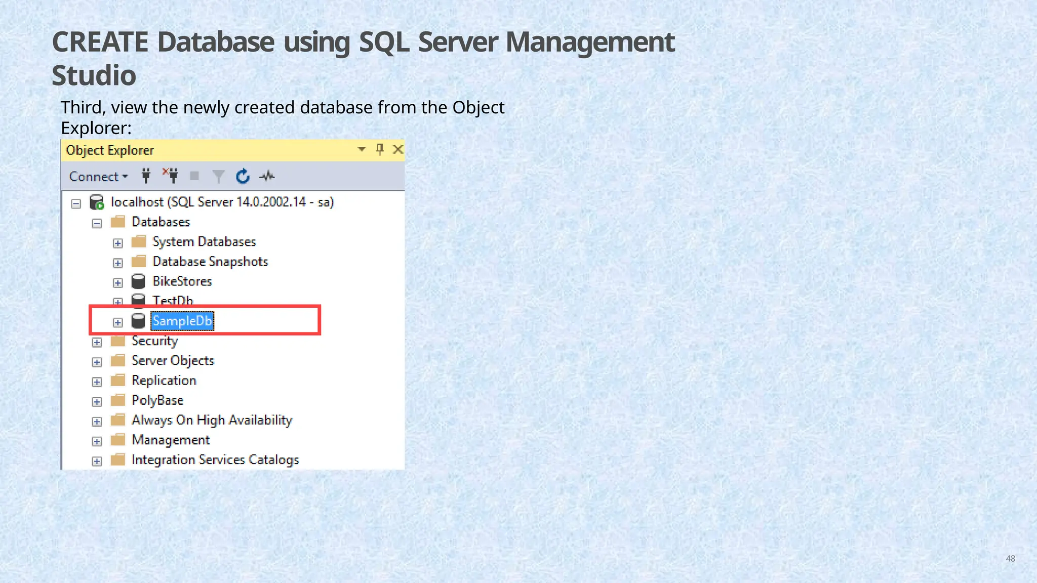Expand the SampleDb database node

(x=117, y=322)
